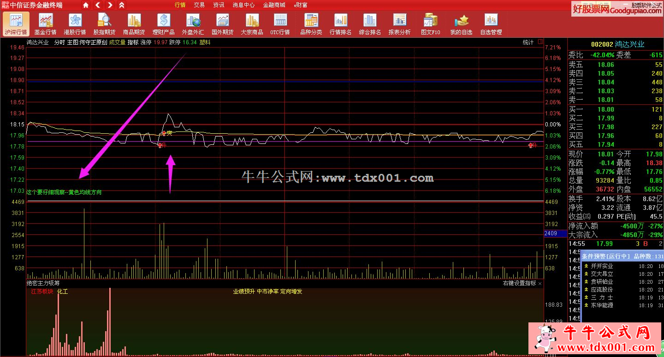Close the 绝密主力吸筹 indicator panel

tap(540, 283)
